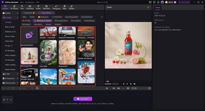Click the add-track icon beside text dropdown

[45, 88]
